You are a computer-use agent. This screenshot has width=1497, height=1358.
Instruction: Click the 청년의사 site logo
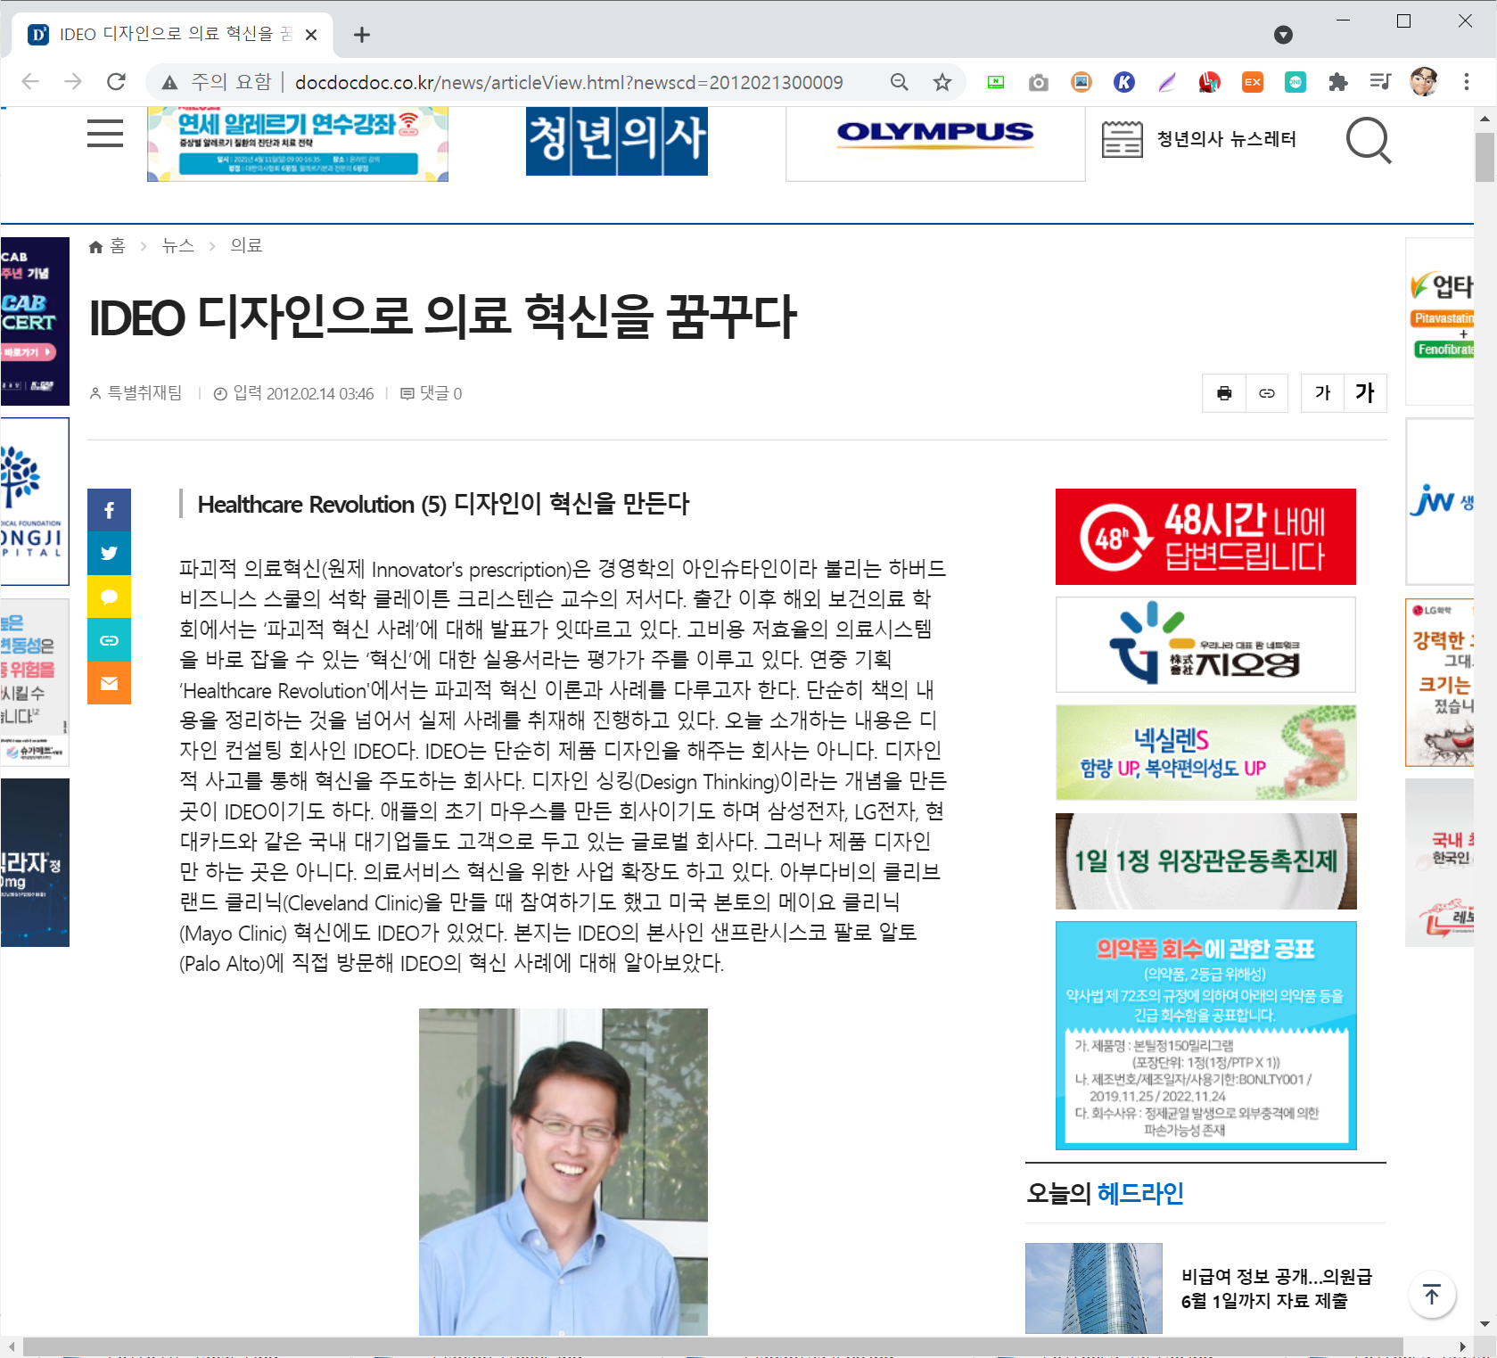point(617,141)
